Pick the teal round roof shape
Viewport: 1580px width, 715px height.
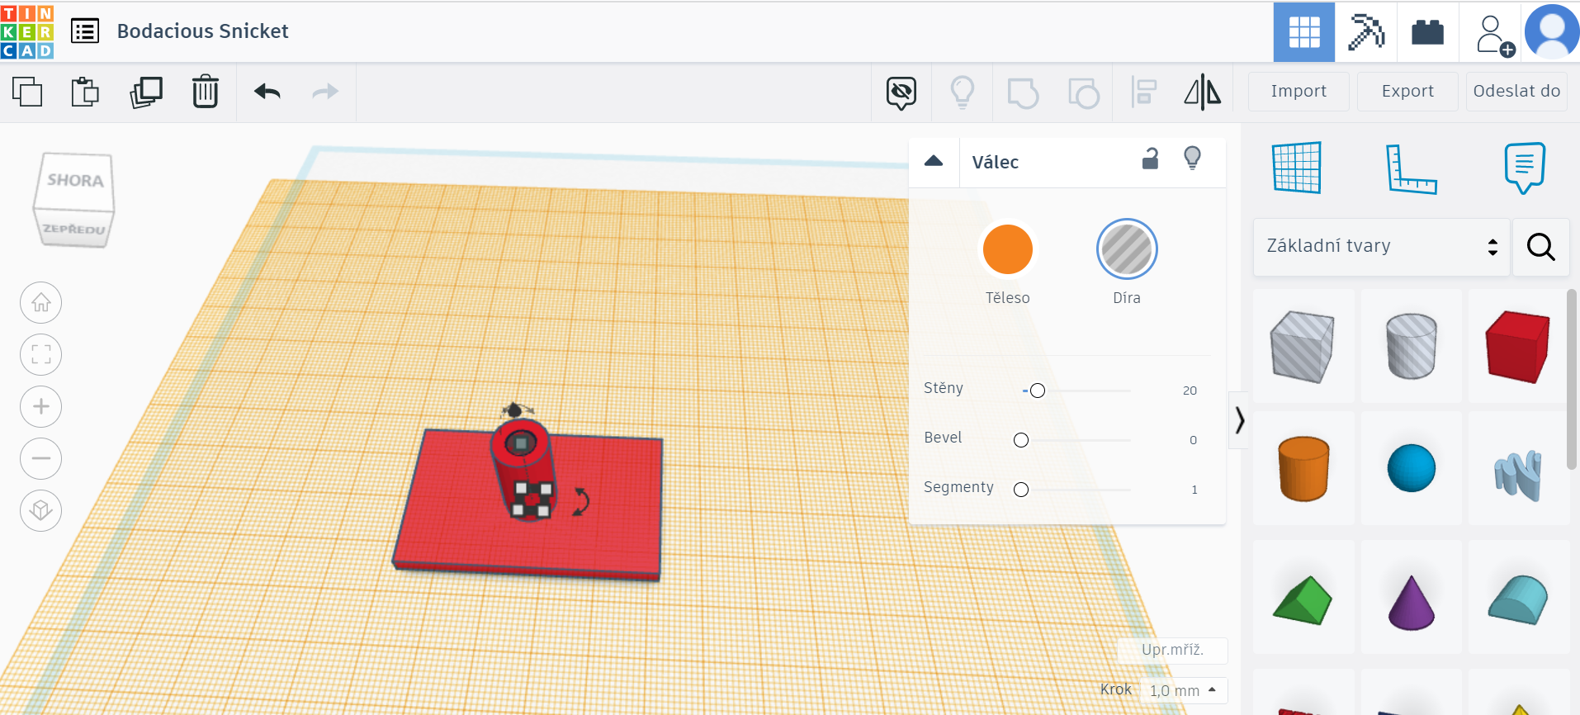(x=1518, y=597)
